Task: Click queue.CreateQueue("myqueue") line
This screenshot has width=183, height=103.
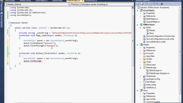Action: 40,43
